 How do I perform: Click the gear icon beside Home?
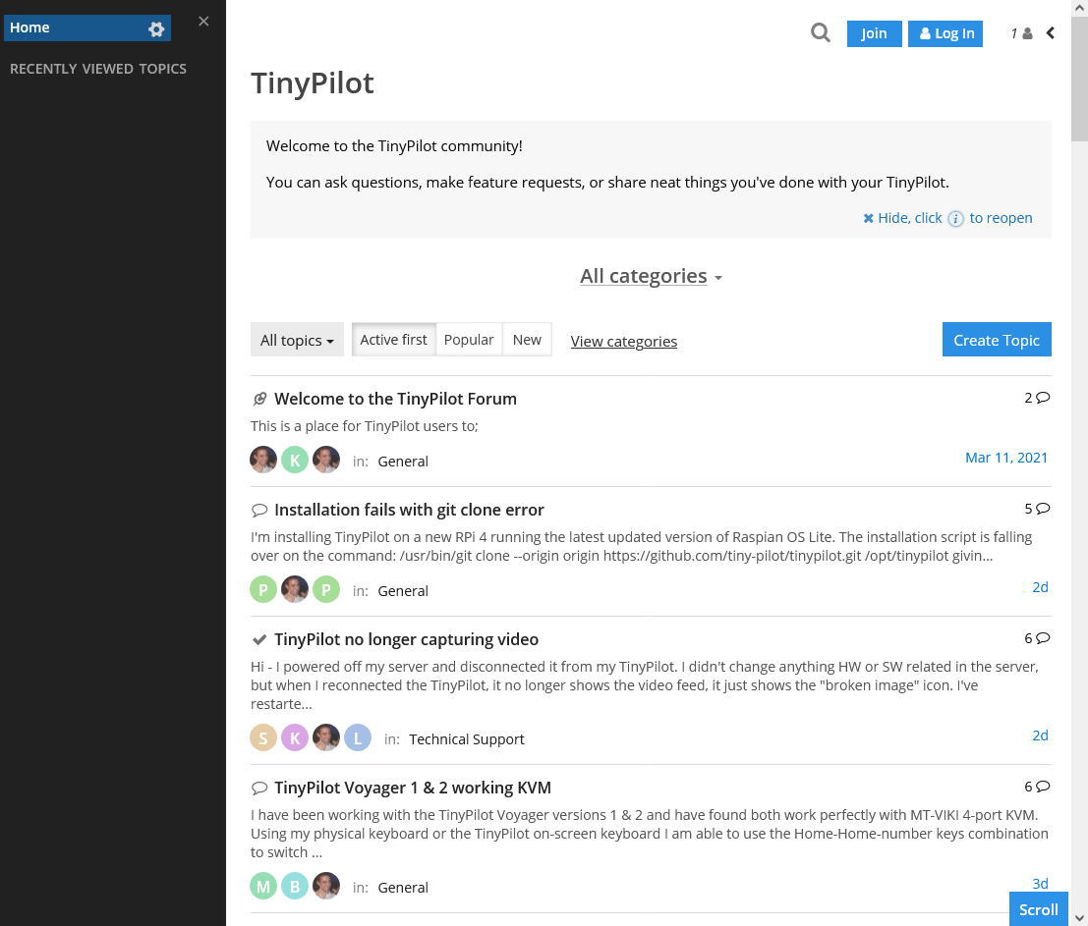coord(156,28)
